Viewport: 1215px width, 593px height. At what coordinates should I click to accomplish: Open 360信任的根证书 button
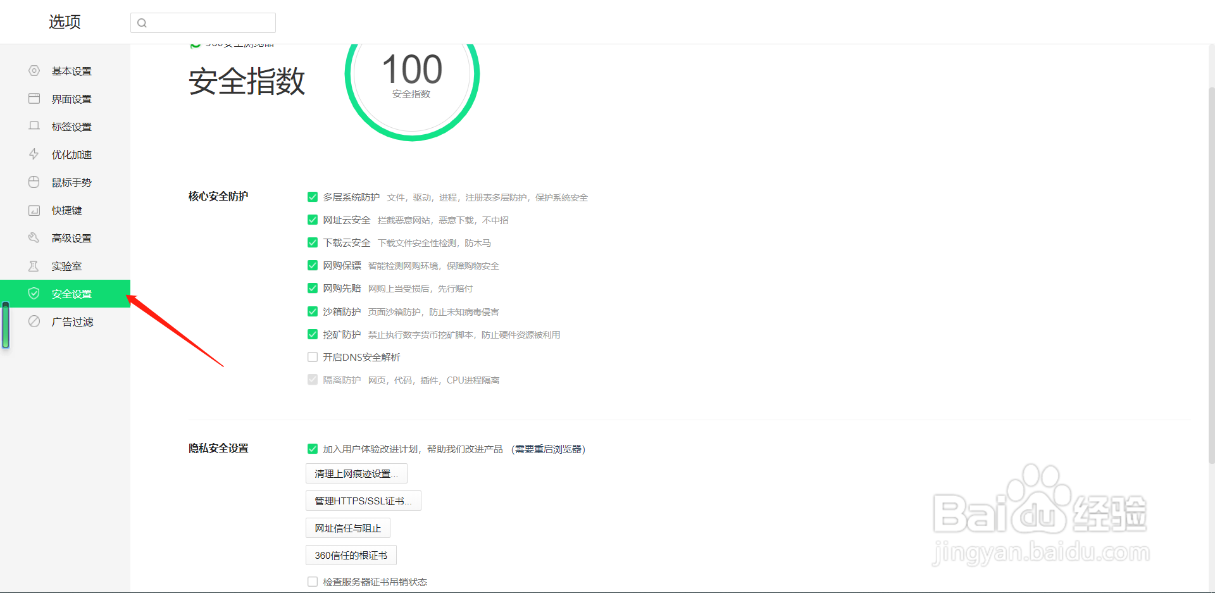[351, 555]
